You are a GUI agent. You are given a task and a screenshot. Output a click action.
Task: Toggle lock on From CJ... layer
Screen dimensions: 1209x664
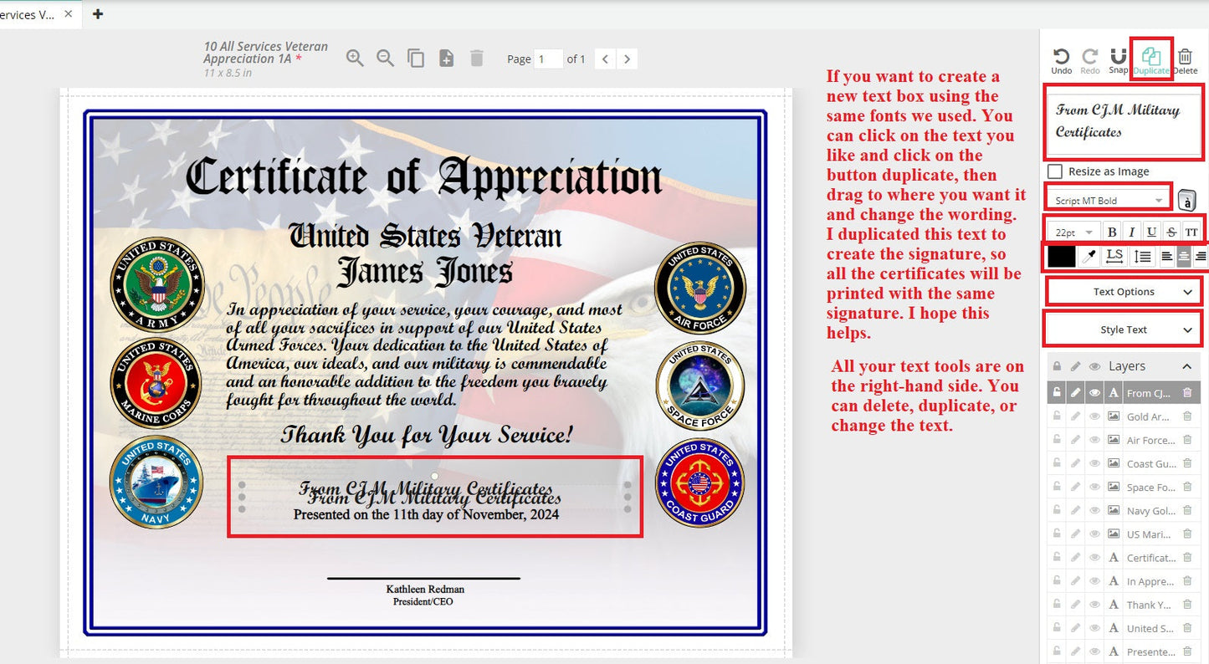point(1057,393)
